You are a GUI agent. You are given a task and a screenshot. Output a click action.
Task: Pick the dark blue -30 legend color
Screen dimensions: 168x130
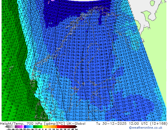click(x=25, y=127)
